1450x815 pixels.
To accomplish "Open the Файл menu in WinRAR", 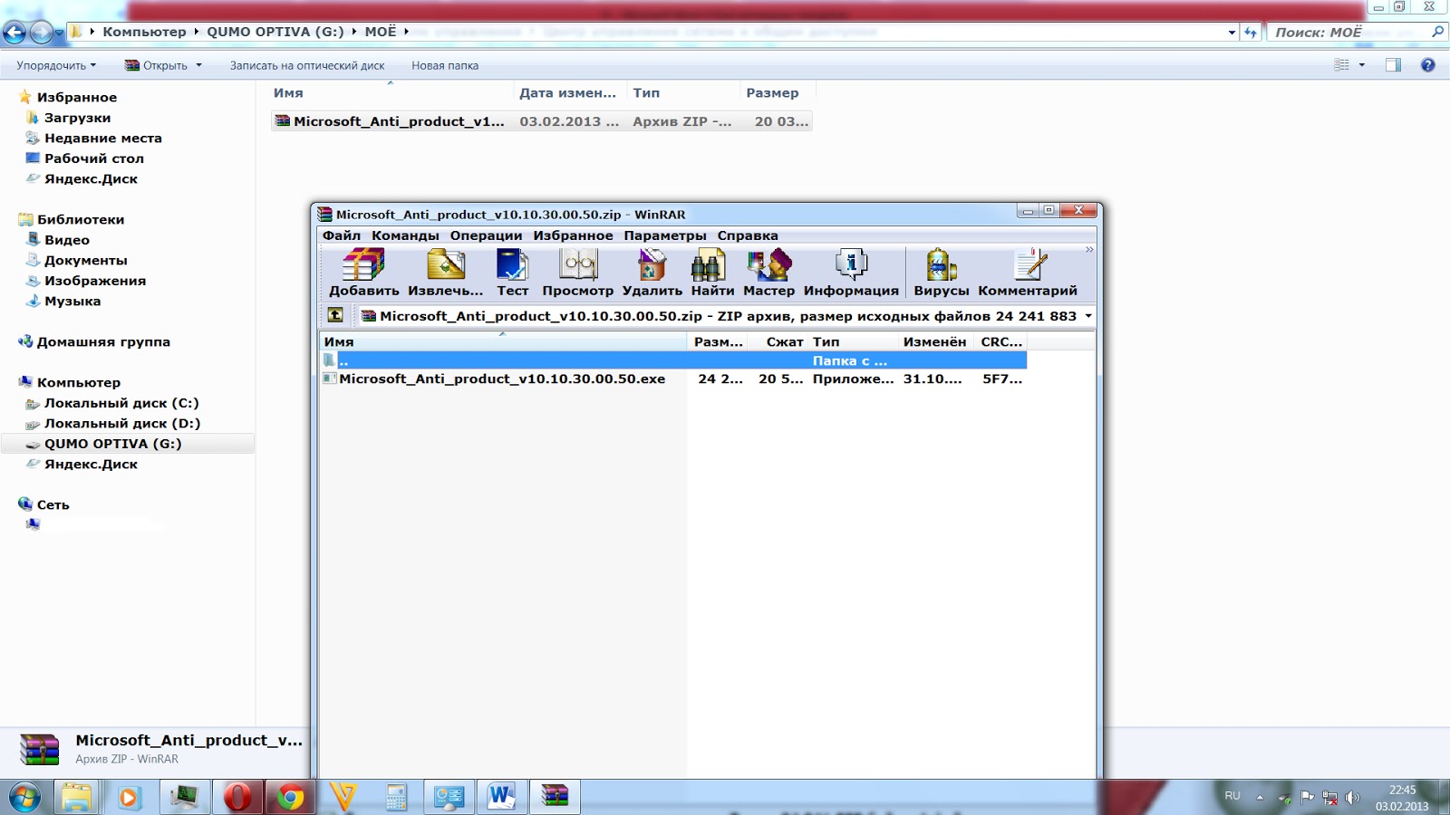I will tap(342, 235).
